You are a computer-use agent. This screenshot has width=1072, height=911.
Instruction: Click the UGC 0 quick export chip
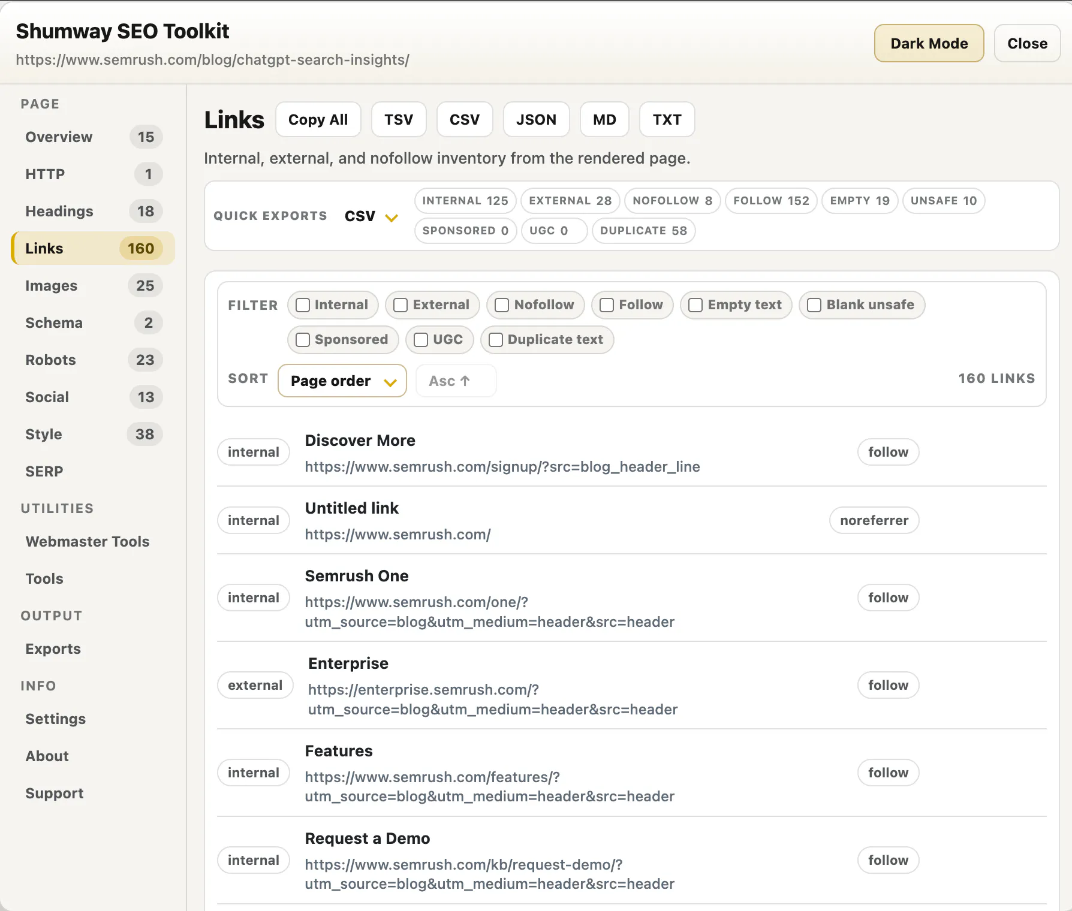(554, 231)
